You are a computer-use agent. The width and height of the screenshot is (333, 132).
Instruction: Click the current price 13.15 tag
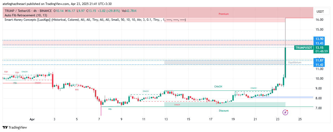[319, 48]
